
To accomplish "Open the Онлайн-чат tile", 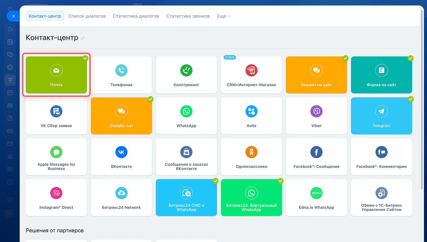I will tap(121, 116).
